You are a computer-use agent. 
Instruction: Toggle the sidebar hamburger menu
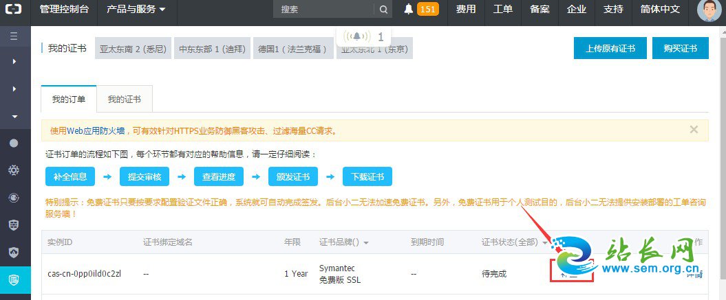coord(14,36)
